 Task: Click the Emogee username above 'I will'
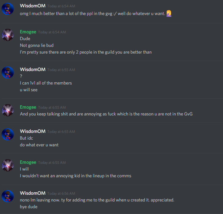28,162
